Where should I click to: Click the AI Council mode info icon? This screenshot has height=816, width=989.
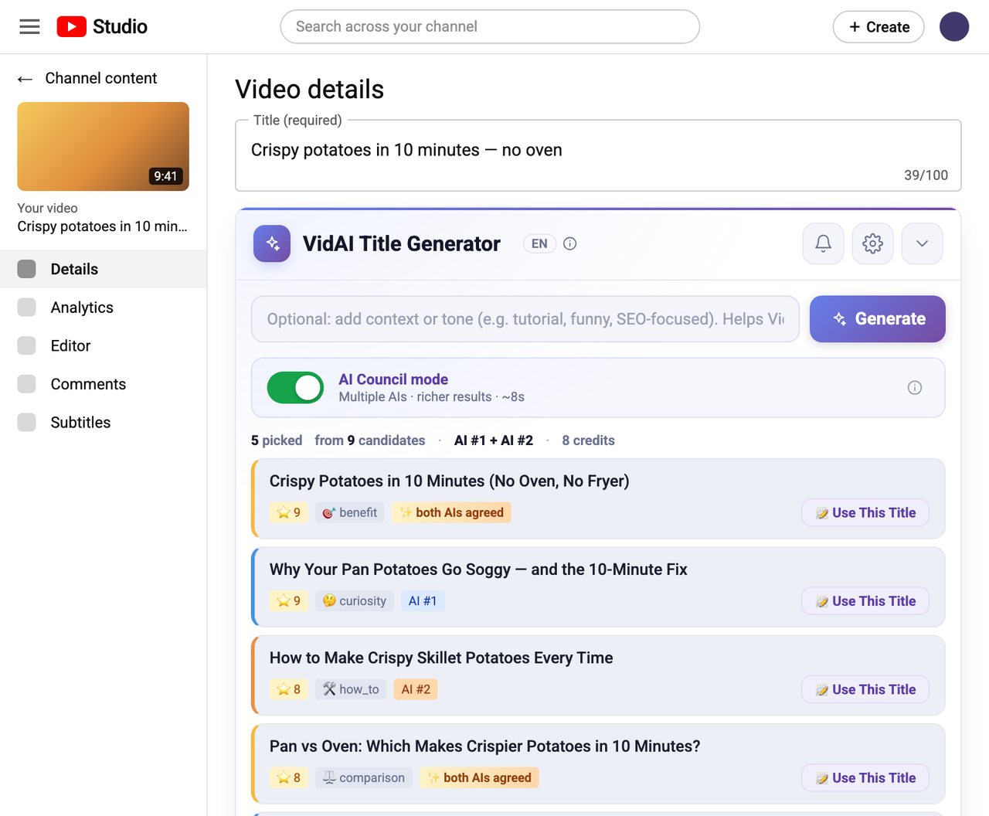pyautogui.click(x=915, y=388)
